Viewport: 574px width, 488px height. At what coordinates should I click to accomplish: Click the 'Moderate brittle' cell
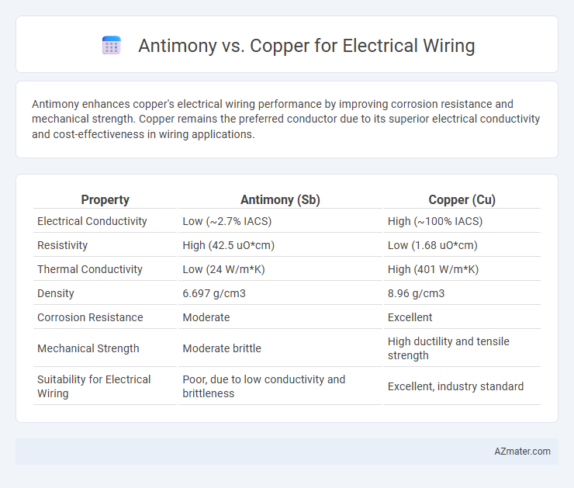[222, 348]
